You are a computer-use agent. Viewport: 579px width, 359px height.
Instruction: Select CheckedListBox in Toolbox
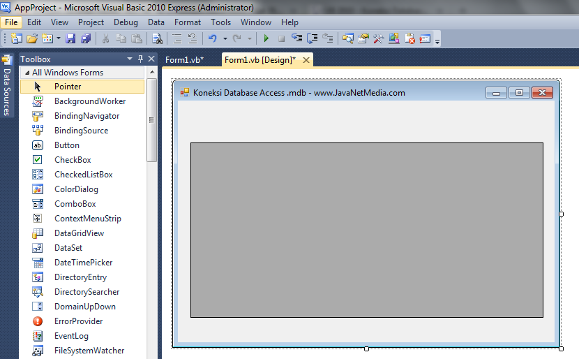82,175
